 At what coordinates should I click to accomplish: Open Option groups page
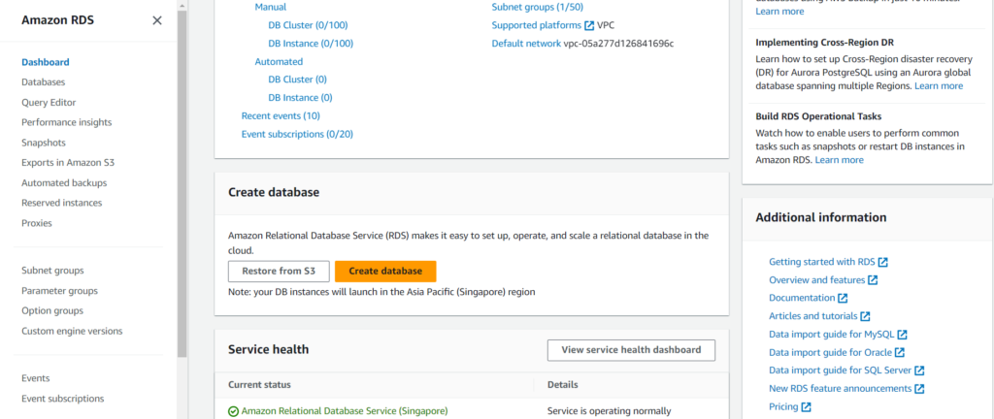click(52, 310)
